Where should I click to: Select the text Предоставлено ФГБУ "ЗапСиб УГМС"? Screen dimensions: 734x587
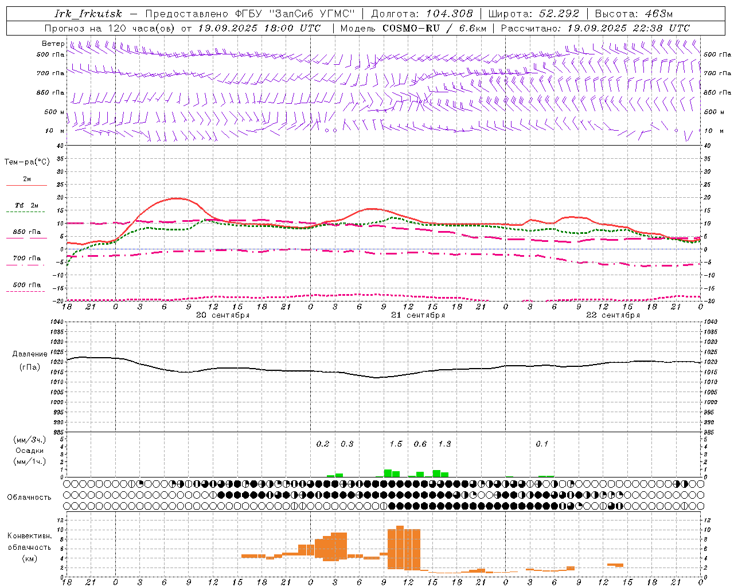coord(250,14)
